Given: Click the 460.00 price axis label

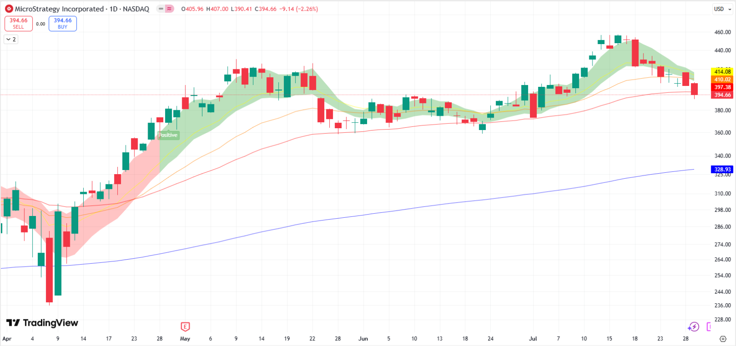Looking at the screenshot, I should (x=722, y=32).
